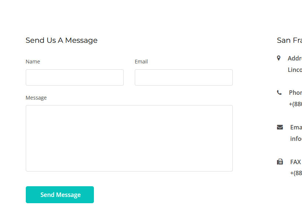The width and height of the screenshot is (302, 222).
Task: Click the Name label above the form field
Action: coord(33,62)
